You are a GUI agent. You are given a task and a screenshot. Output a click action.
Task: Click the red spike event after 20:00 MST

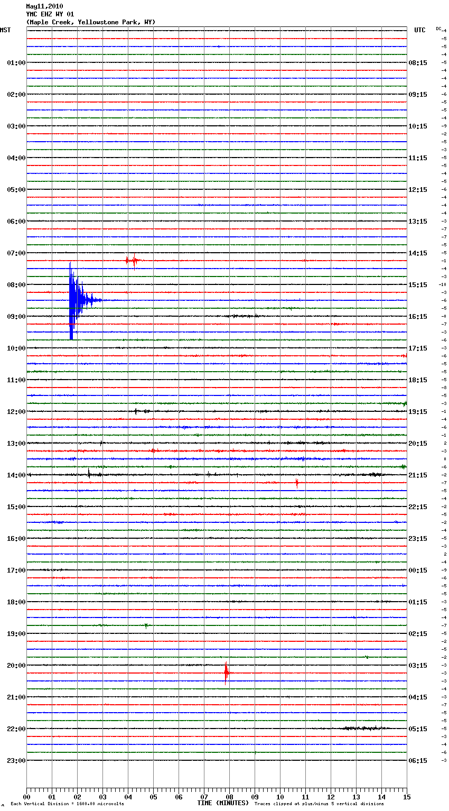(x=226, y=673)
